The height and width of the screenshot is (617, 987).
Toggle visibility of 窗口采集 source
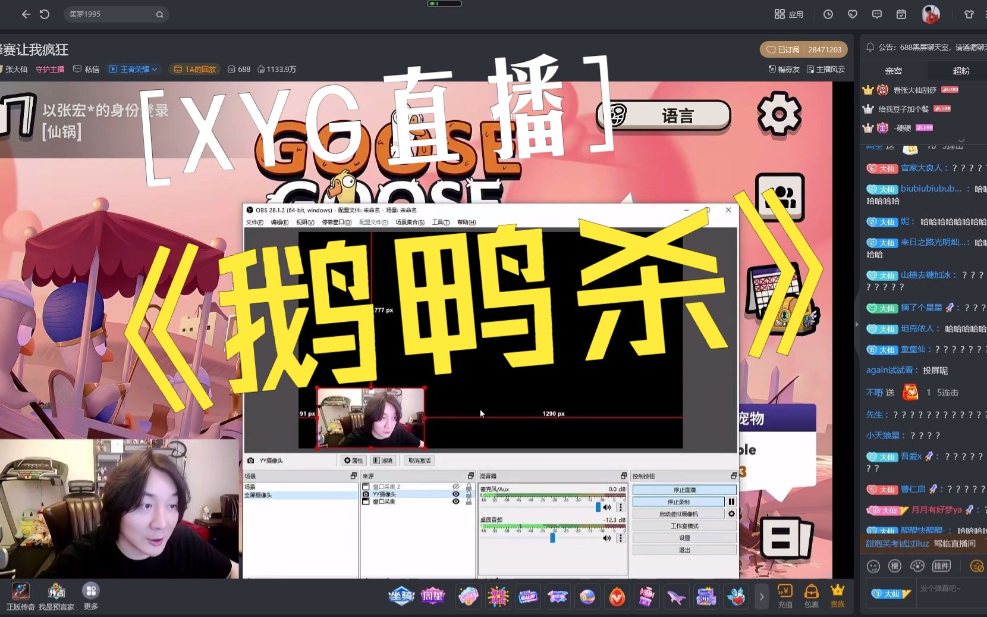coord(456,502)
